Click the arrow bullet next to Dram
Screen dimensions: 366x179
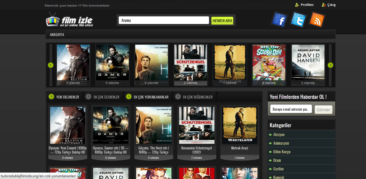point(270,160)
